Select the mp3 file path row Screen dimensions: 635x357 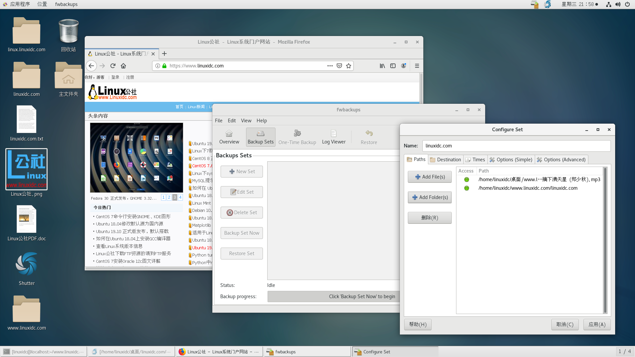[x=529, y=179]
